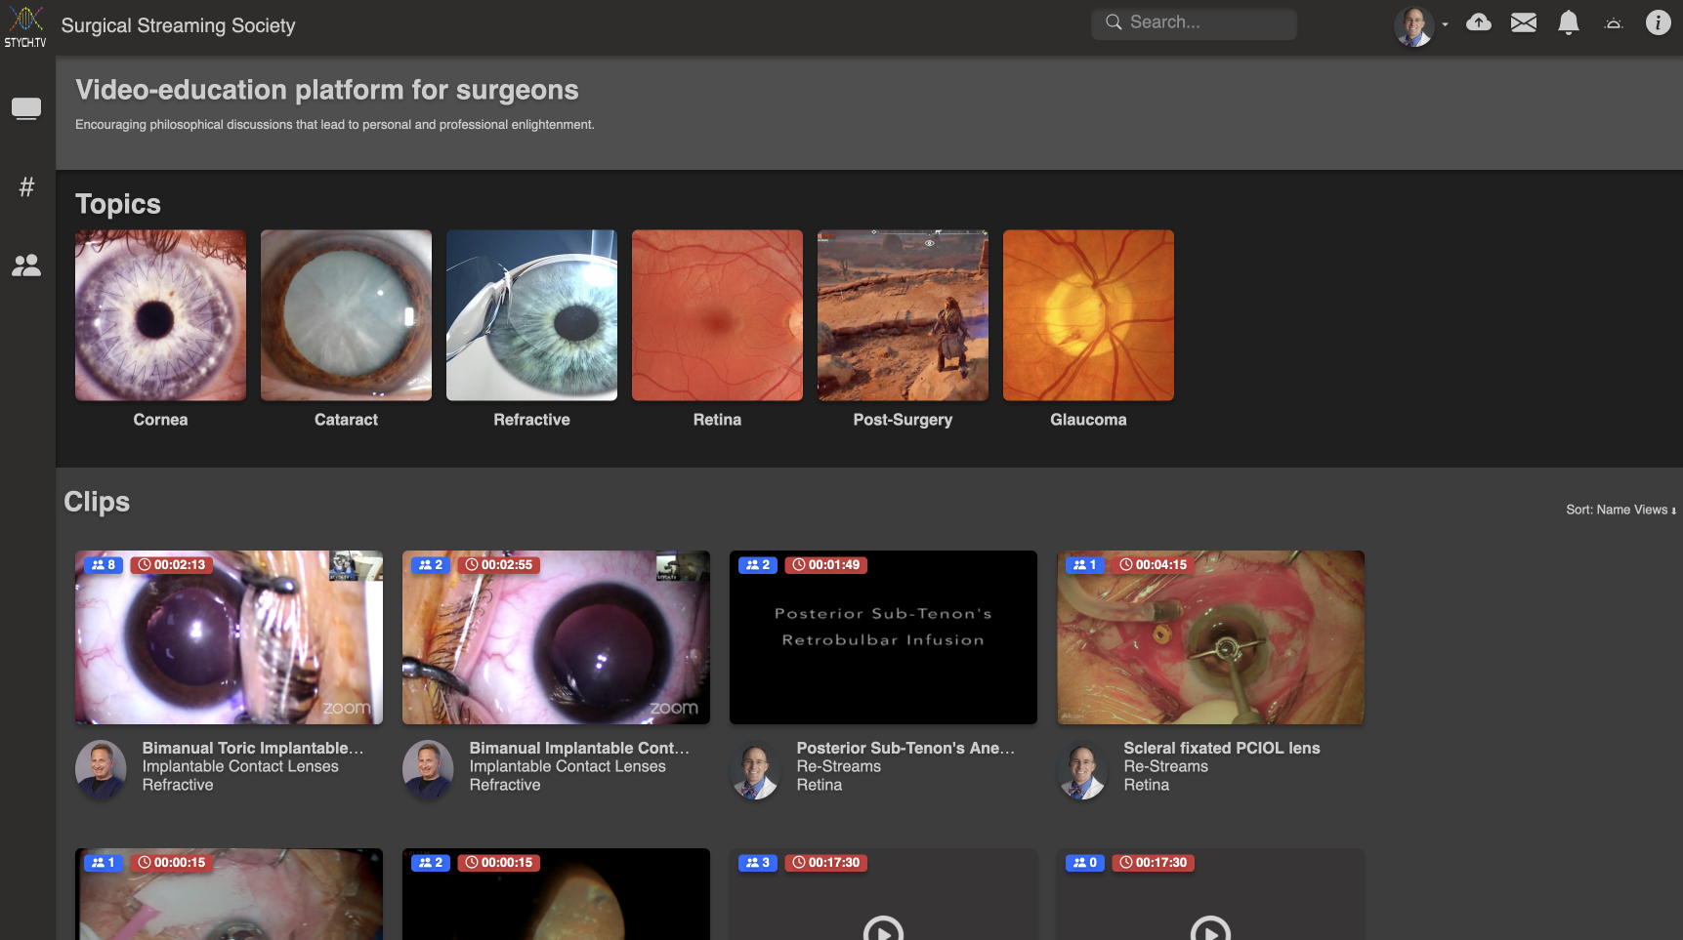Click the info icon in header
Image resolution: width=1683 pixels, height=940 pixels.
(x=1658, y=22)
